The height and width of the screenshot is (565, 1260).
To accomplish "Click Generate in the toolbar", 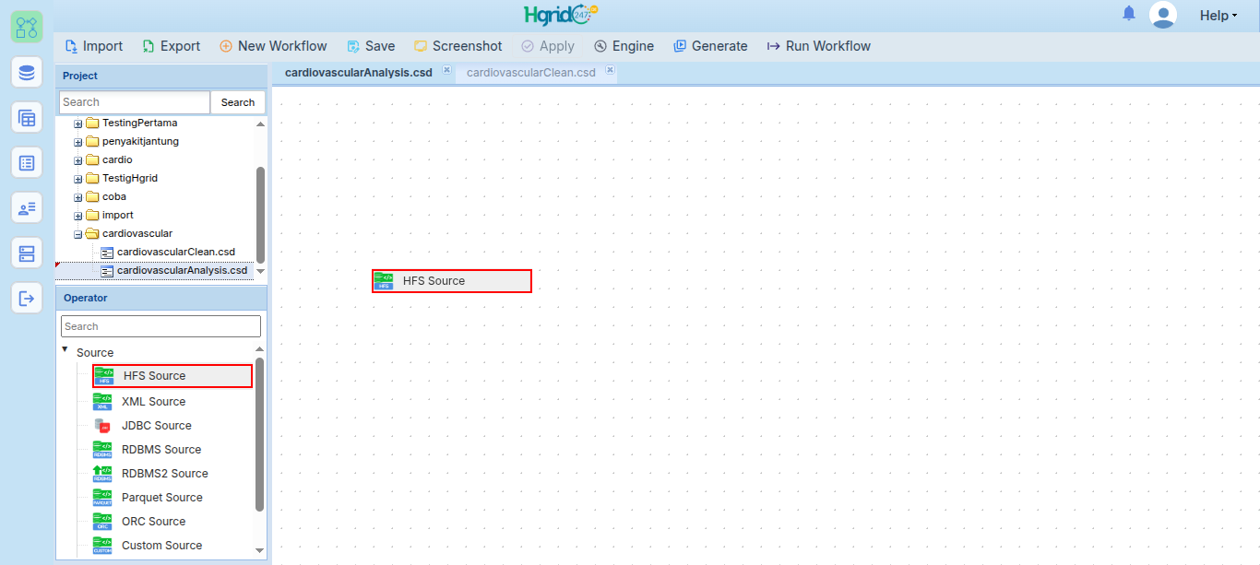I will [710, 46].
